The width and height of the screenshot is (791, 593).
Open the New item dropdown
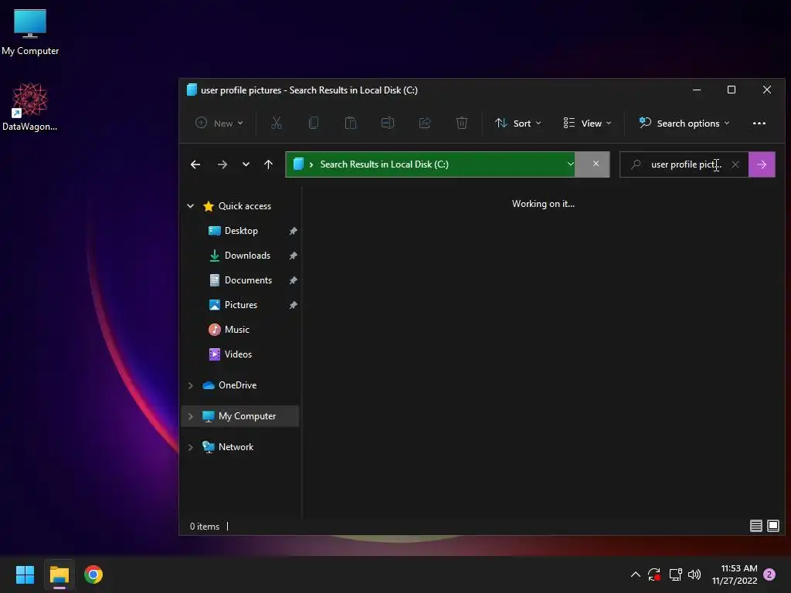click(219, 123)
